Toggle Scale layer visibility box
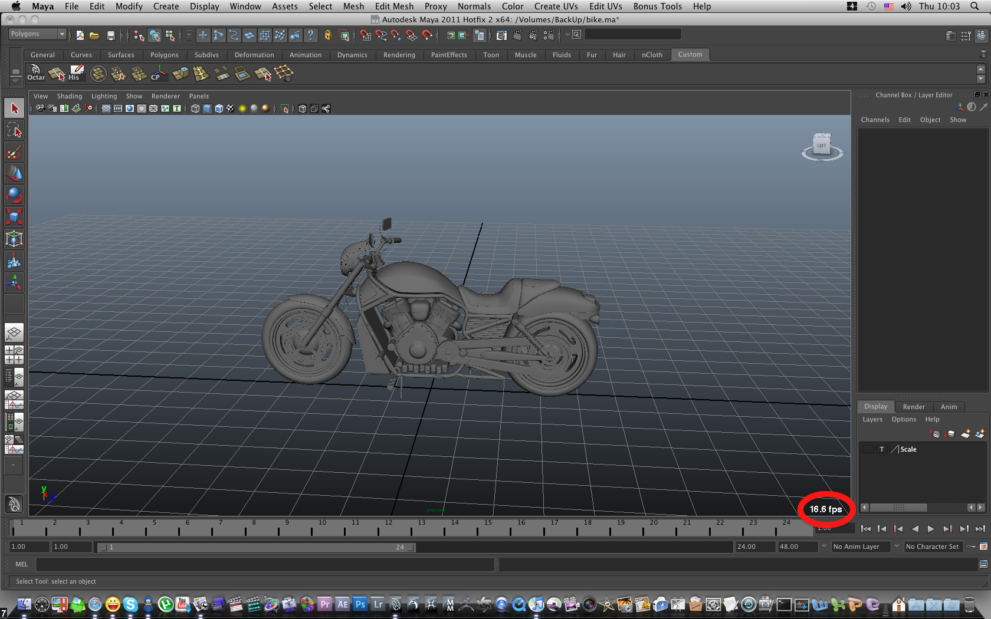 [x=868, y=449]
